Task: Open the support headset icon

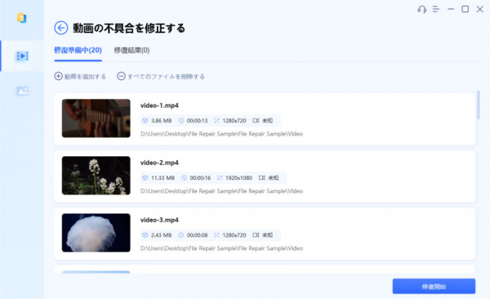Action: click(x=422, y=9)
